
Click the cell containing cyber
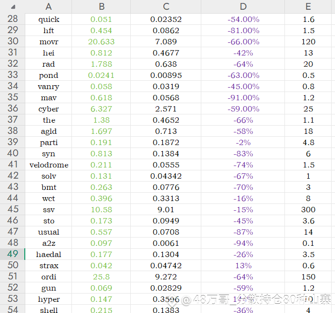pos(49,109)
